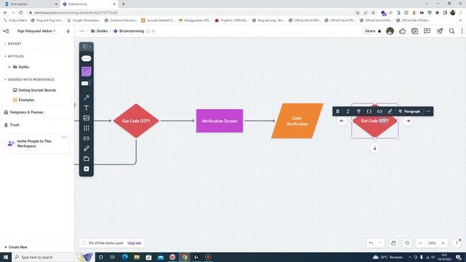Select the purple Verification Screen rectangle

pos(219,121)
